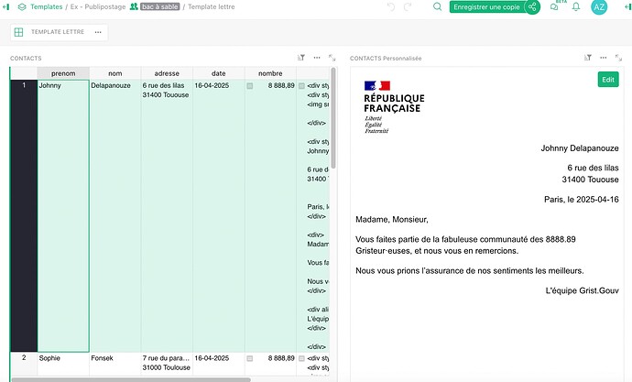Click Madame, Monsieur, line in letter
Screen dimensions: 632x382
point(392,220)
